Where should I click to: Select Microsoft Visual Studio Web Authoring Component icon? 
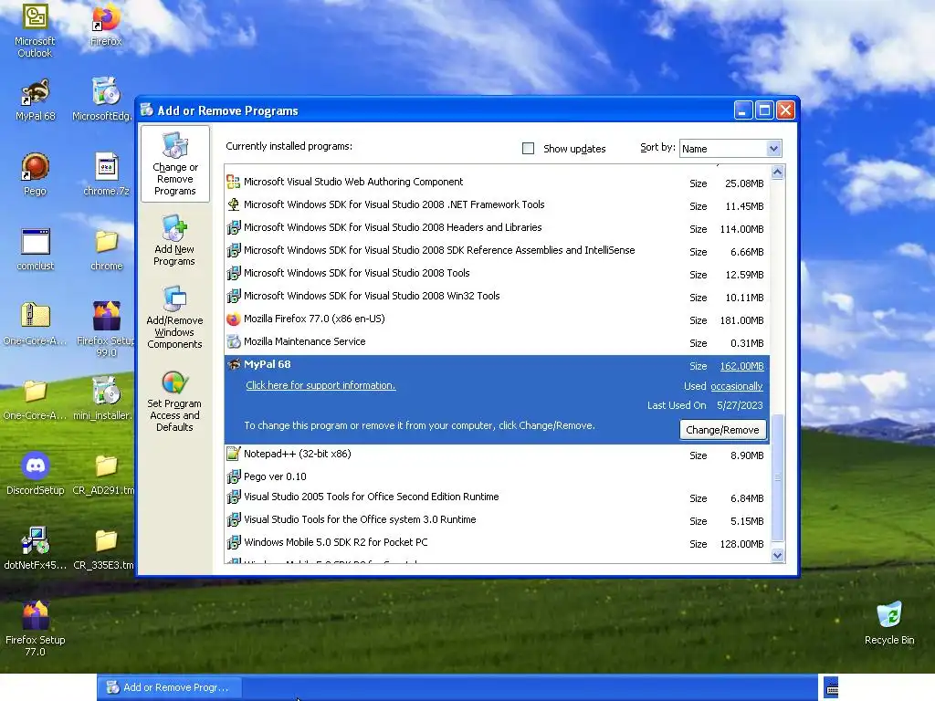(233, 182)
